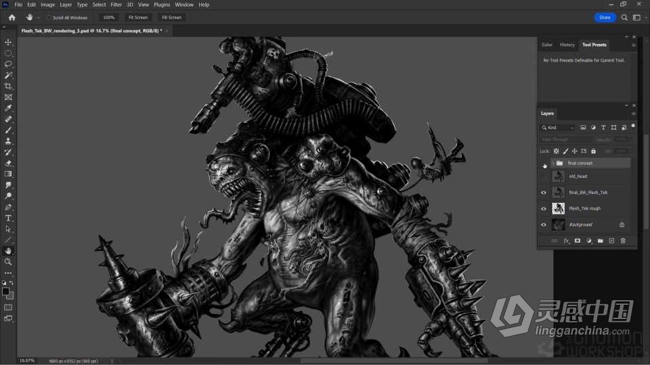
Task: Toggle visibility of final concept group
Action: pos(544,164)
